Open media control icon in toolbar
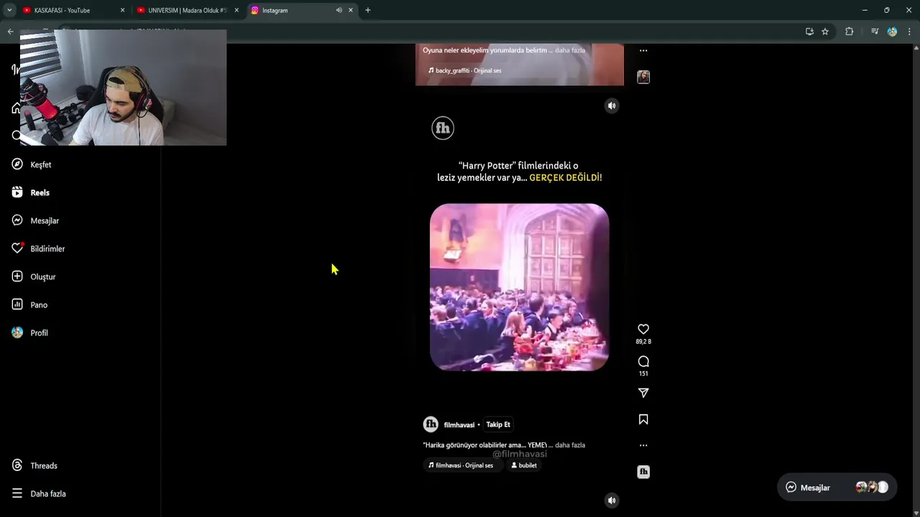Screen dimensions: 920x517 (875, 32)
